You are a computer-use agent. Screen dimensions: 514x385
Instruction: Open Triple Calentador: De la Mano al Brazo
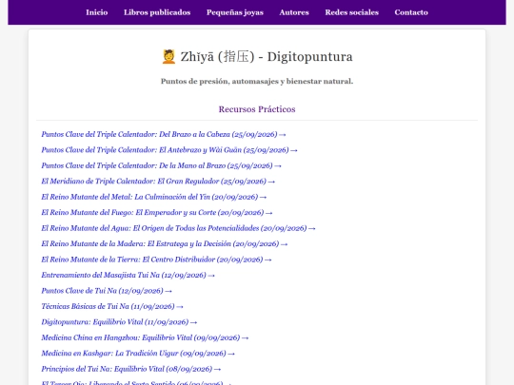(x=161, y=165)
